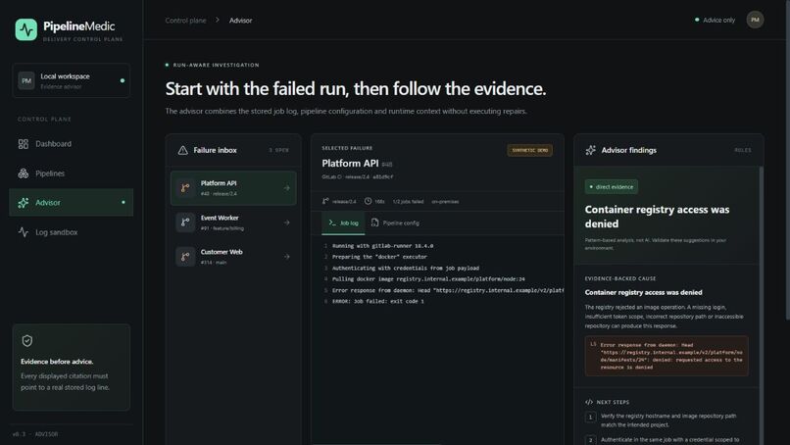This screenshot has height=445, width=790.
Task: Click the terminal icon on Job log tab
Action: [332, 222]
